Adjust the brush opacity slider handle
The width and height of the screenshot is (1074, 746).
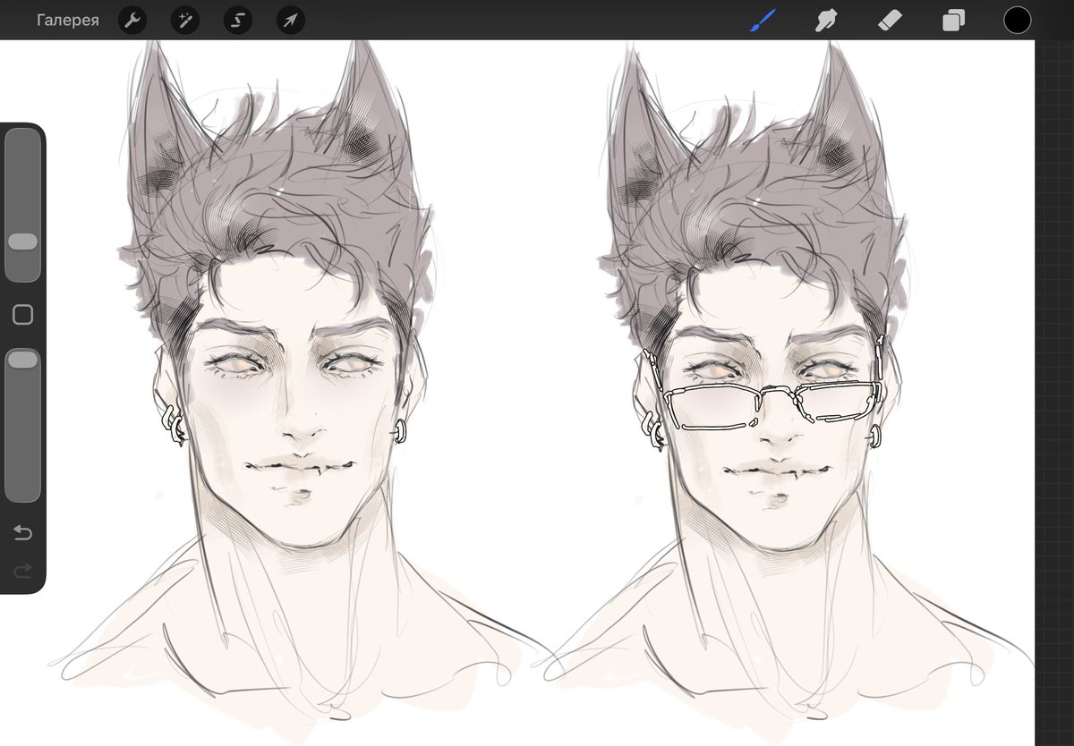coord(22,360)
